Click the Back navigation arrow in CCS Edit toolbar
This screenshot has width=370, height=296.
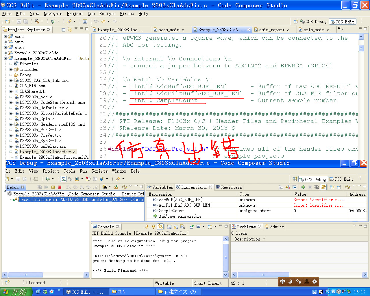[103, 21]
